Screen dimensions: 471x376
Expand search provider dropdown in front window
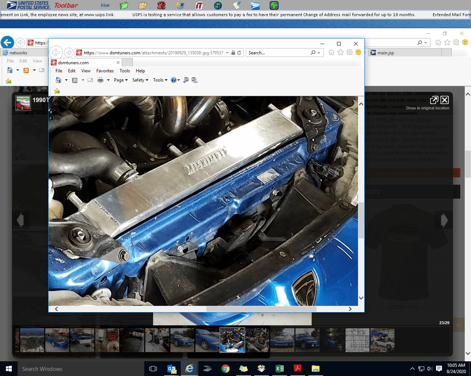pos(319,53)
